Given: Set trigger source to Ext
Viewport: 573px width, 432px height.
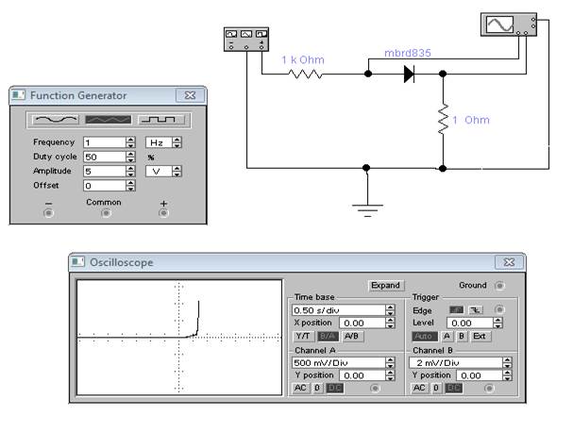Looking at the screenshot, I should click(480, 336).
